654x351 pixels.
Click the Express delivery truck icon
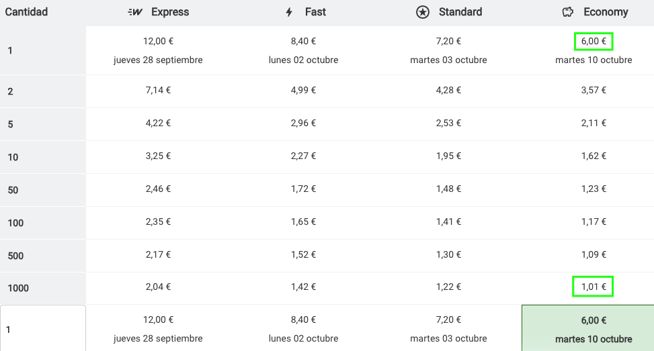[135, 12]
